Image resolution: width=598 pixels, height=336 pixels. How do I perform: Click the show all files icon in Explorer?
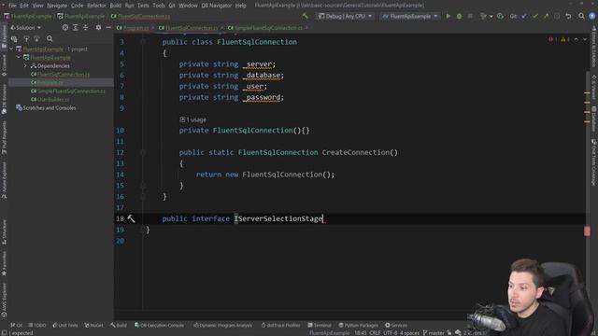(14, 38)
